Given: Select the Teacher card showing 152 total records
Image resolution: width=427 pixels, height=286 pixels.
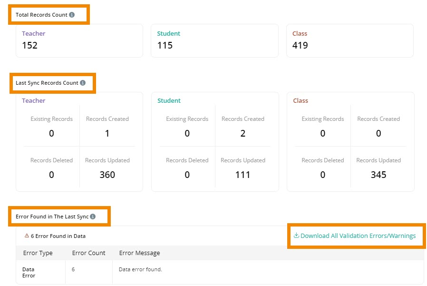Looking at the screenshot, I should pyautogui.click(x=79, y=40).
